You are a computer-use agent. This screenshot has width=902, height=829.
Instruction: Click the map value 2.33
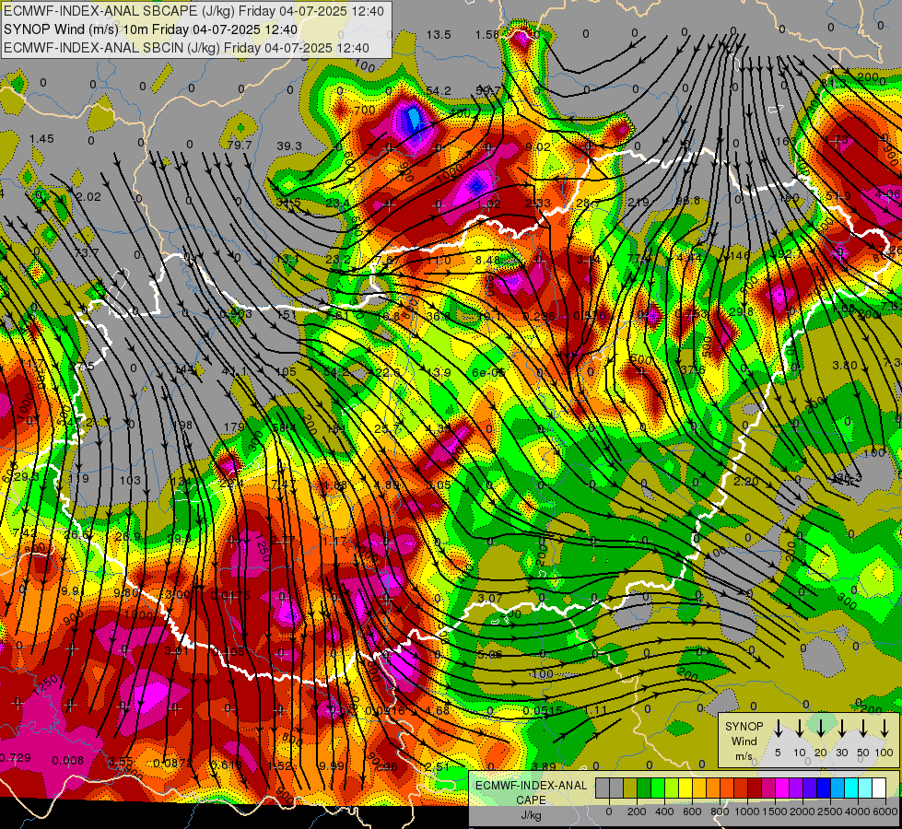(538, 203)
